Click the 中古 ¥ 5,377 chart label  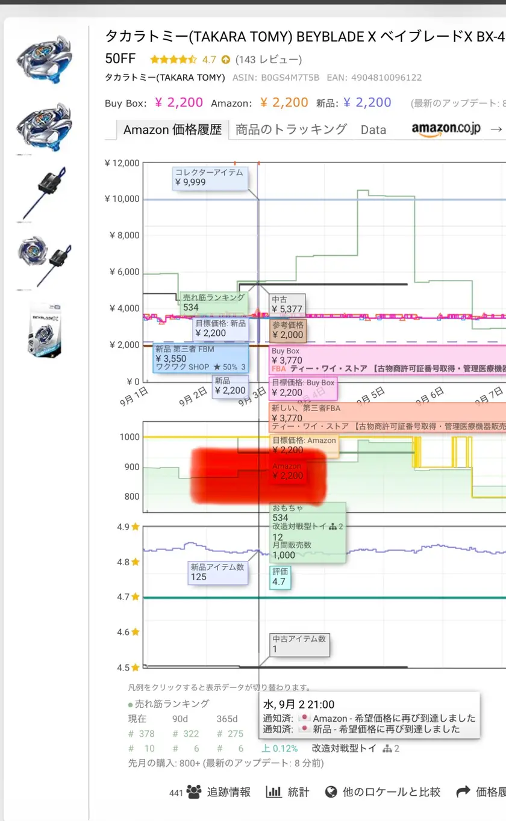click(x=287, y=305)
